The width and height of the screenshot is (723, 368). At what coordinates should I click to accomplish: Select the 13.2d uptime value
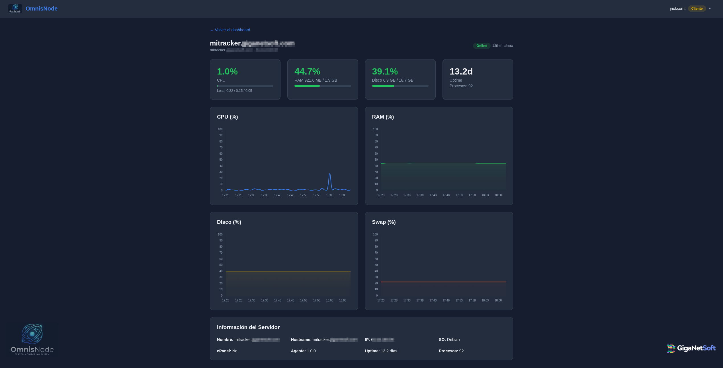click(x=461, y=71)
